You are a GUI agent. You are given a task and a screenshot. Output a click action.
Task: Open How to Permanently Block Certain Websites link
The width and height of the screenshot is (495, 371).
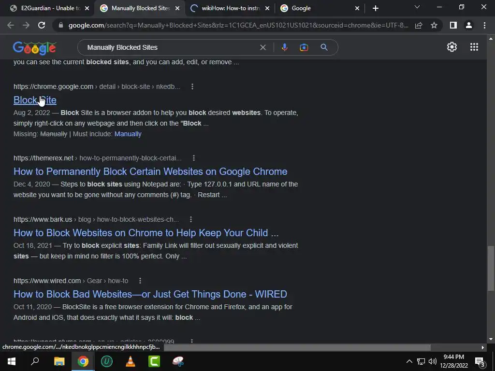click(150, 171)
